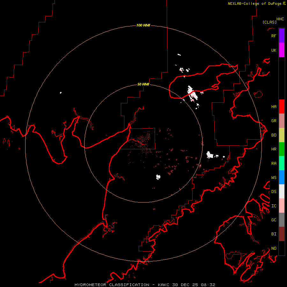Click the DS white legend color swatch

(282, 191)
